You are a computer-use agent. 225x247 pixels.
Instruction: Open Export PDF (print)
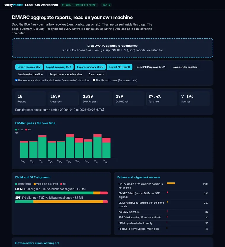[119, 67]
